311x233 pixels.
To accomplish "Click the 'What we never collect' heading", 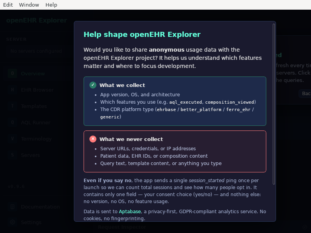I will pyautogui.click(x=131, y=139).
